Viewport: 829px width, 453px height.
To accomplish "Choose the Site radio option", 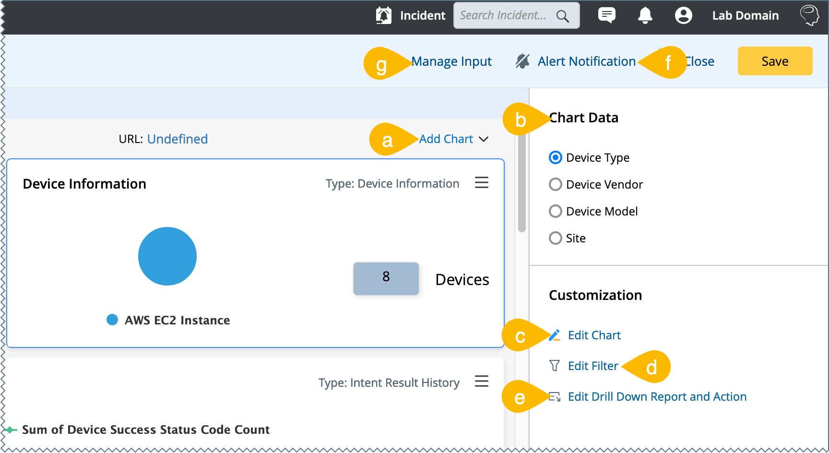I will (x=555, y=238).
